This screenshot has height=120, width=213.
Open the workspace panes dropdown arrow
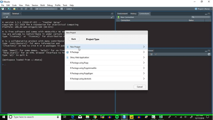pos(65,9)
